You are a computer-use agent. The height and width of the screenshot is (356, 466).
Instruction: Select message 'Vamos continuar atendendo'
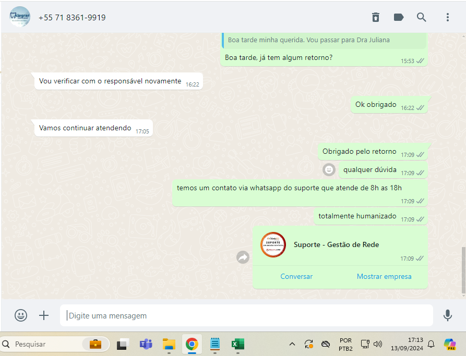tap(85, 128)
